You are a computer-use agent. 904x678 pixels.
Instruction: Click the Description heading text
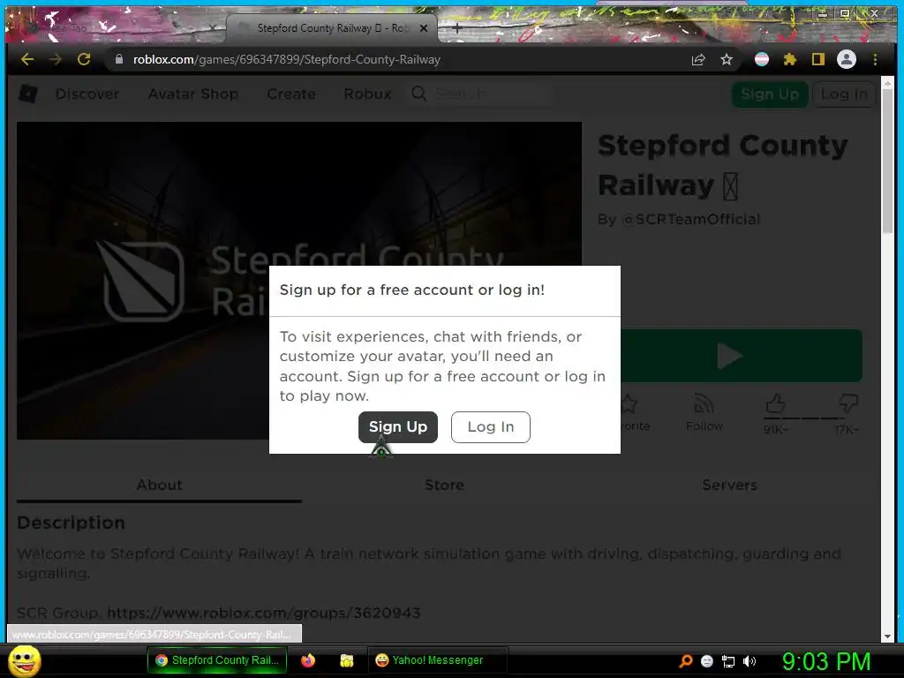point(71,523)
